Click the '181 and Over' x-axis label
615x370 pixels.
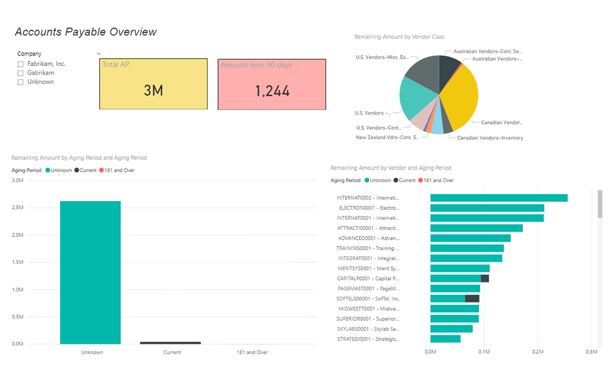point(252,352)
